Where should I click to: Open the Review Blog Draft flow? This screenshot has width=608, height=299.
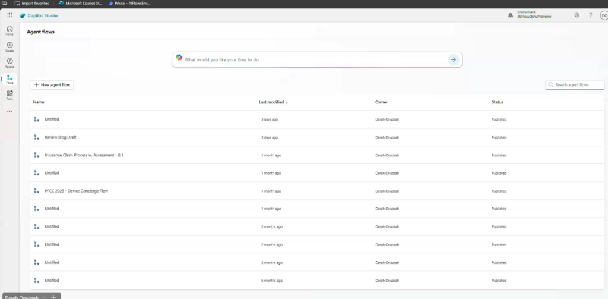(x=61, y=137)
